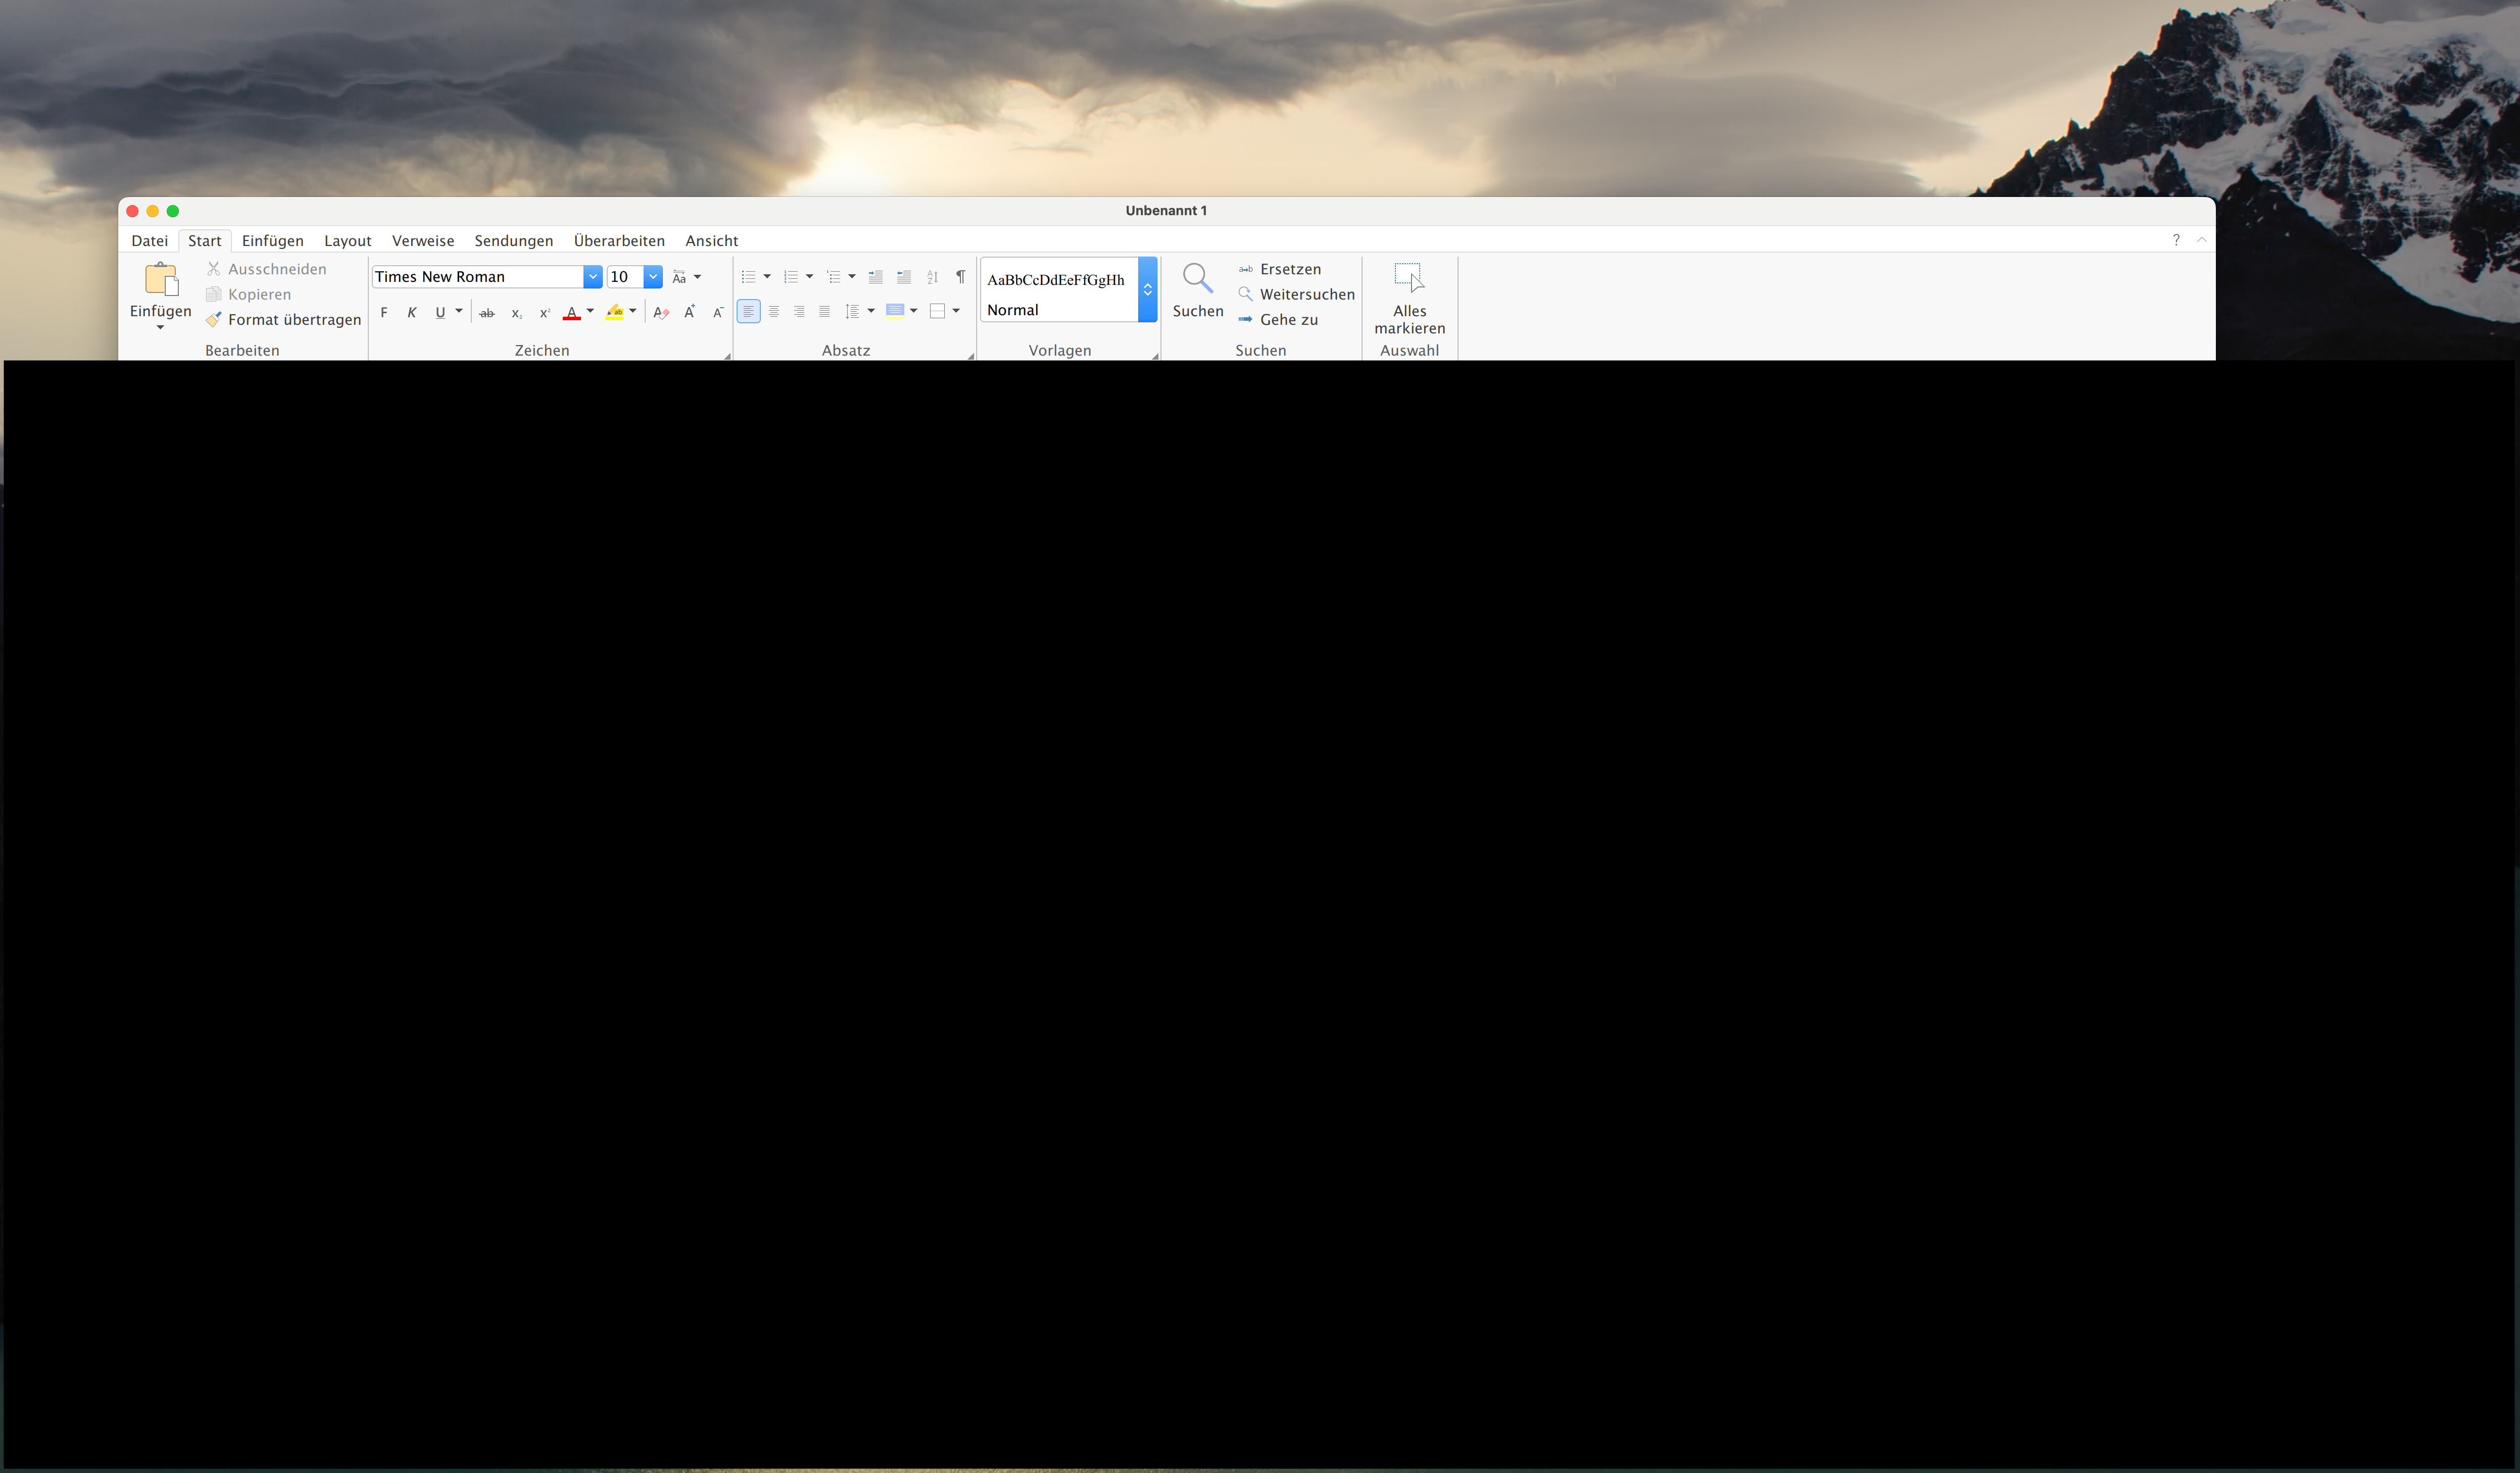Switch to the Sendungen tab

tap(514, 241)
